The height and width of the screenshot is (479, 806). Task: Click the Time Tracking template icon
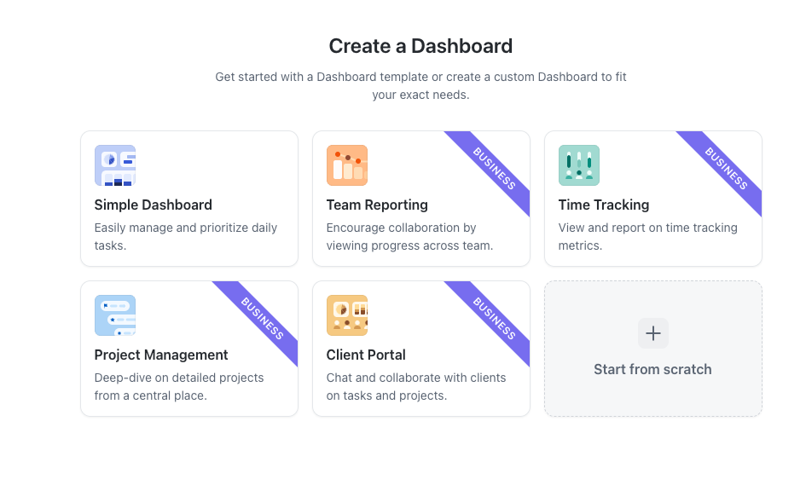[x=579, y=165]
